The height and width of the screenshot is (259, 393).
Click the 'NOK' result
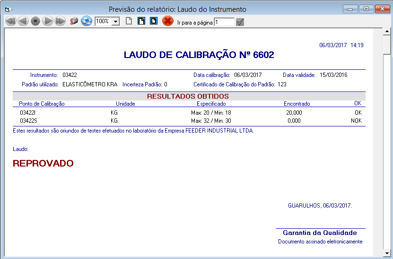(x=356, y=121)
